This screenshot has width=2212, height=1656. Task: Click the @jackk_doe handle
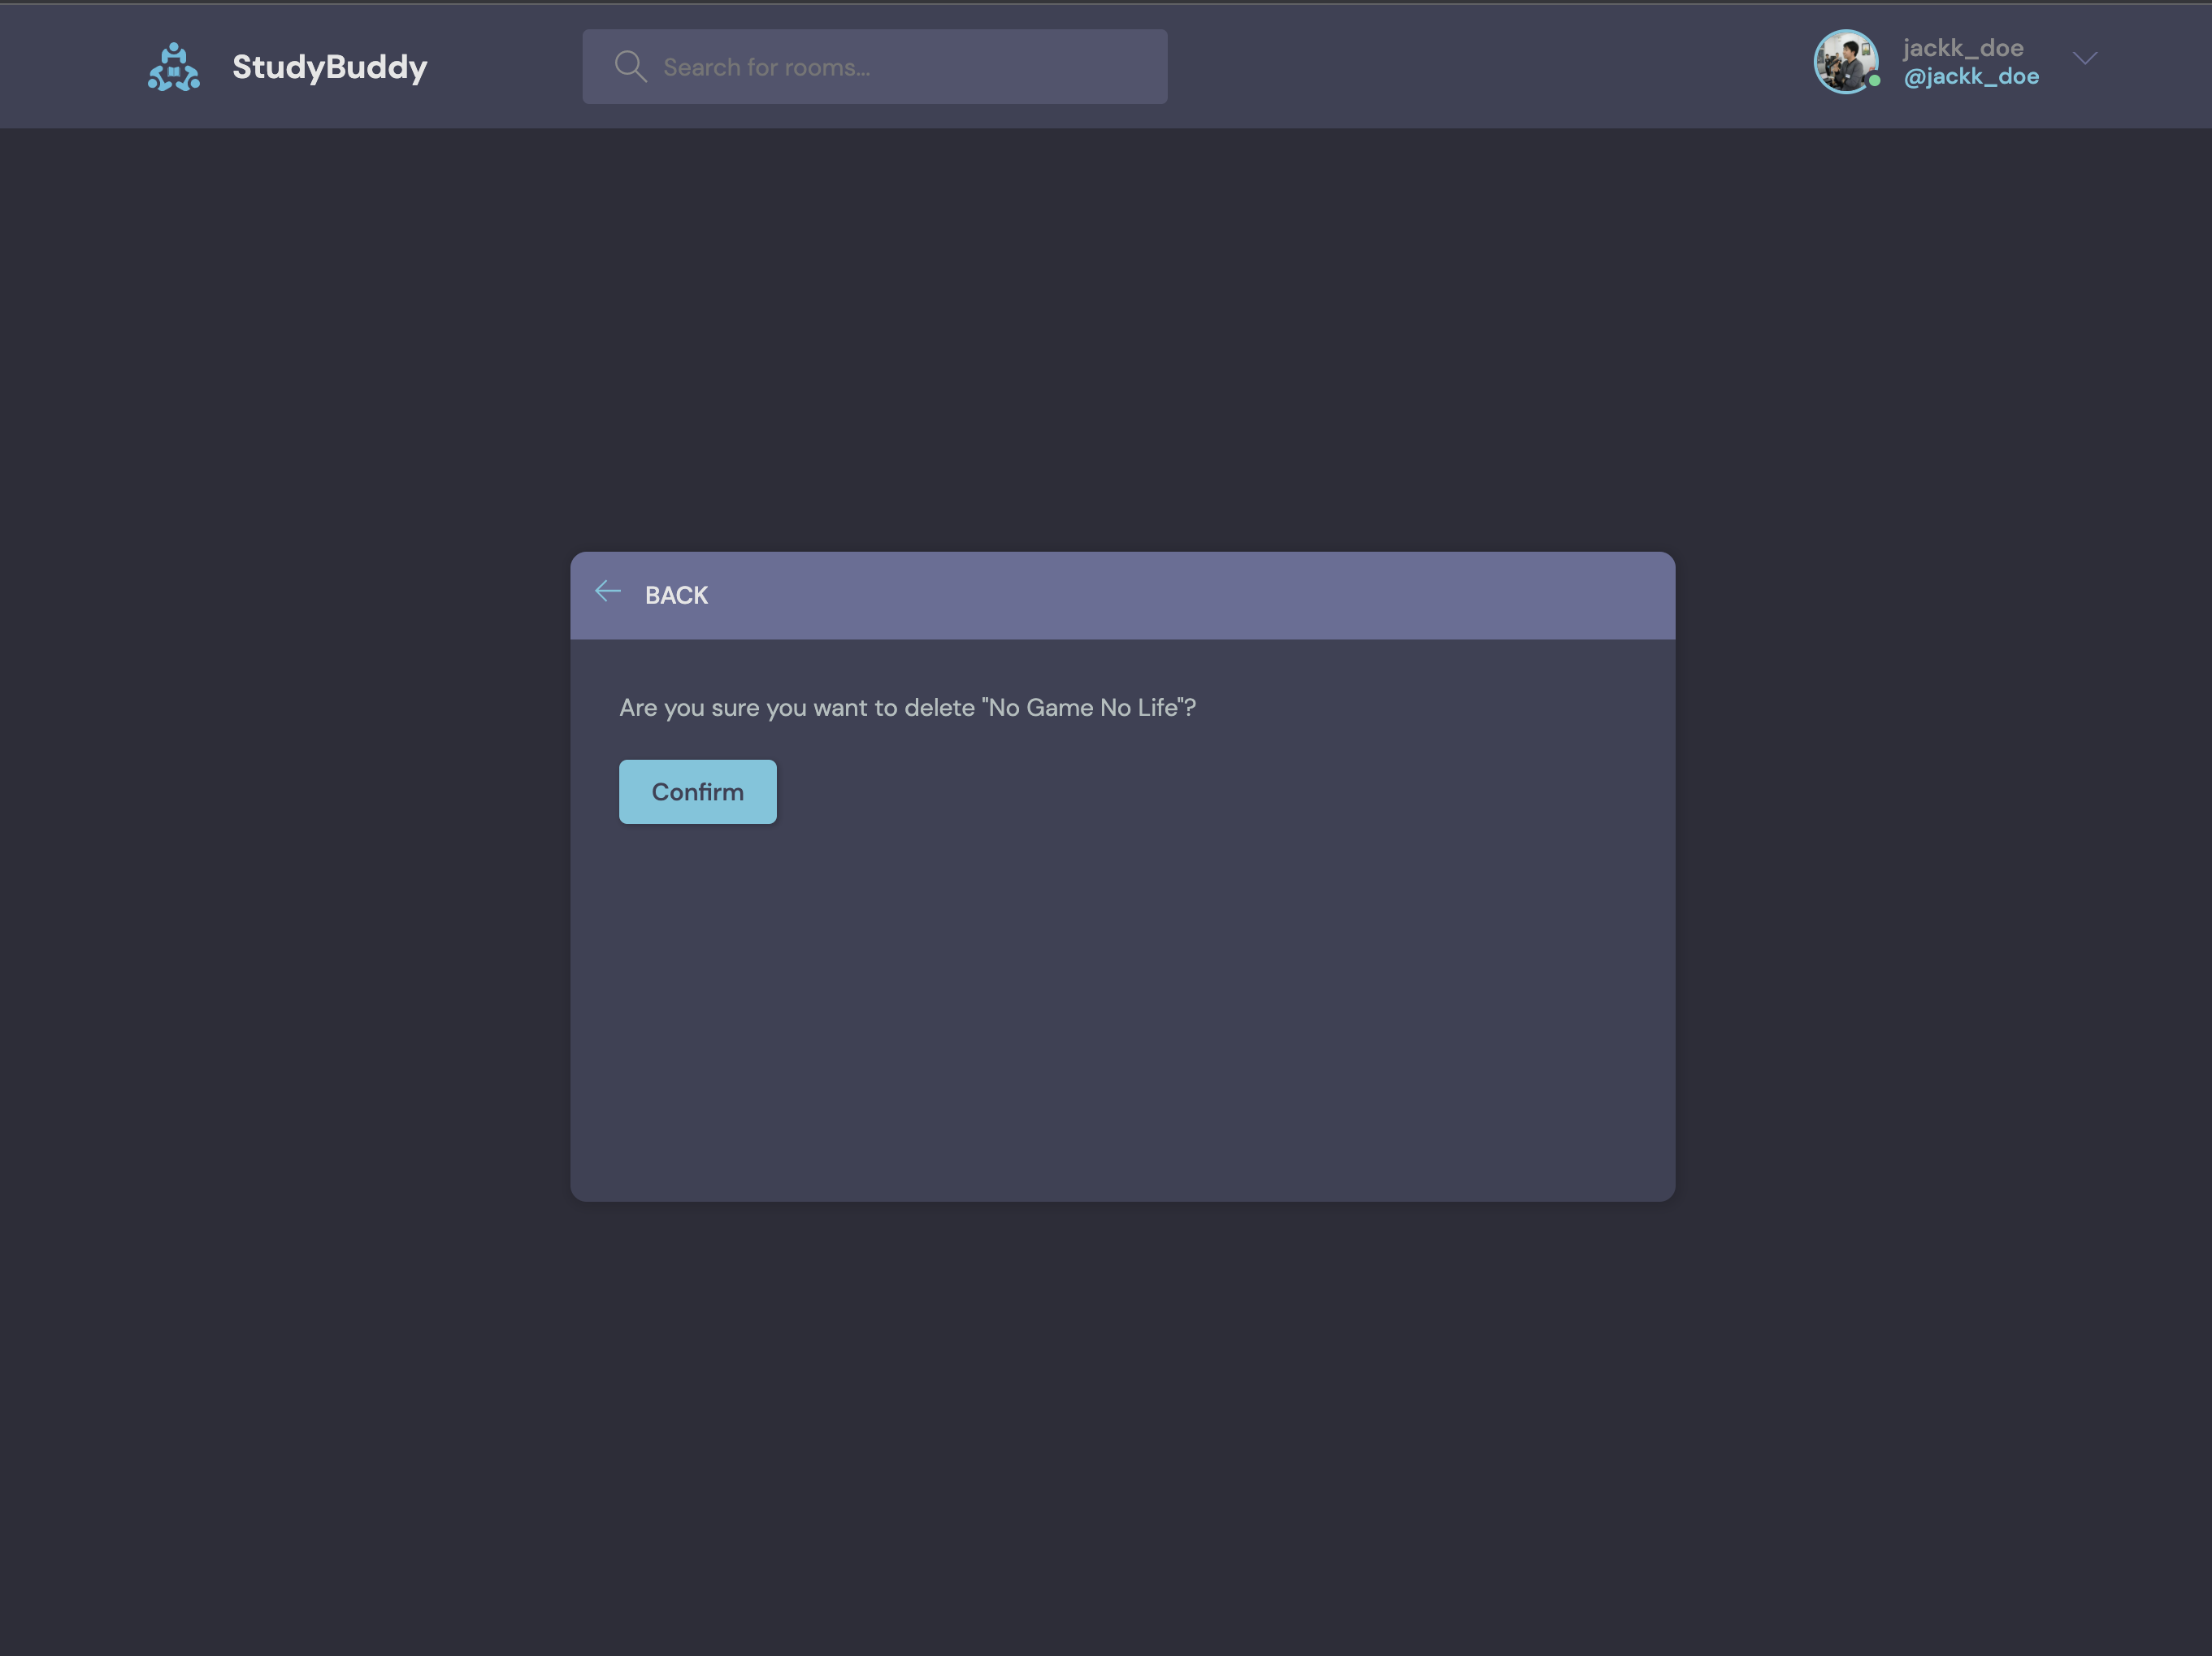tap(1971, 76)
